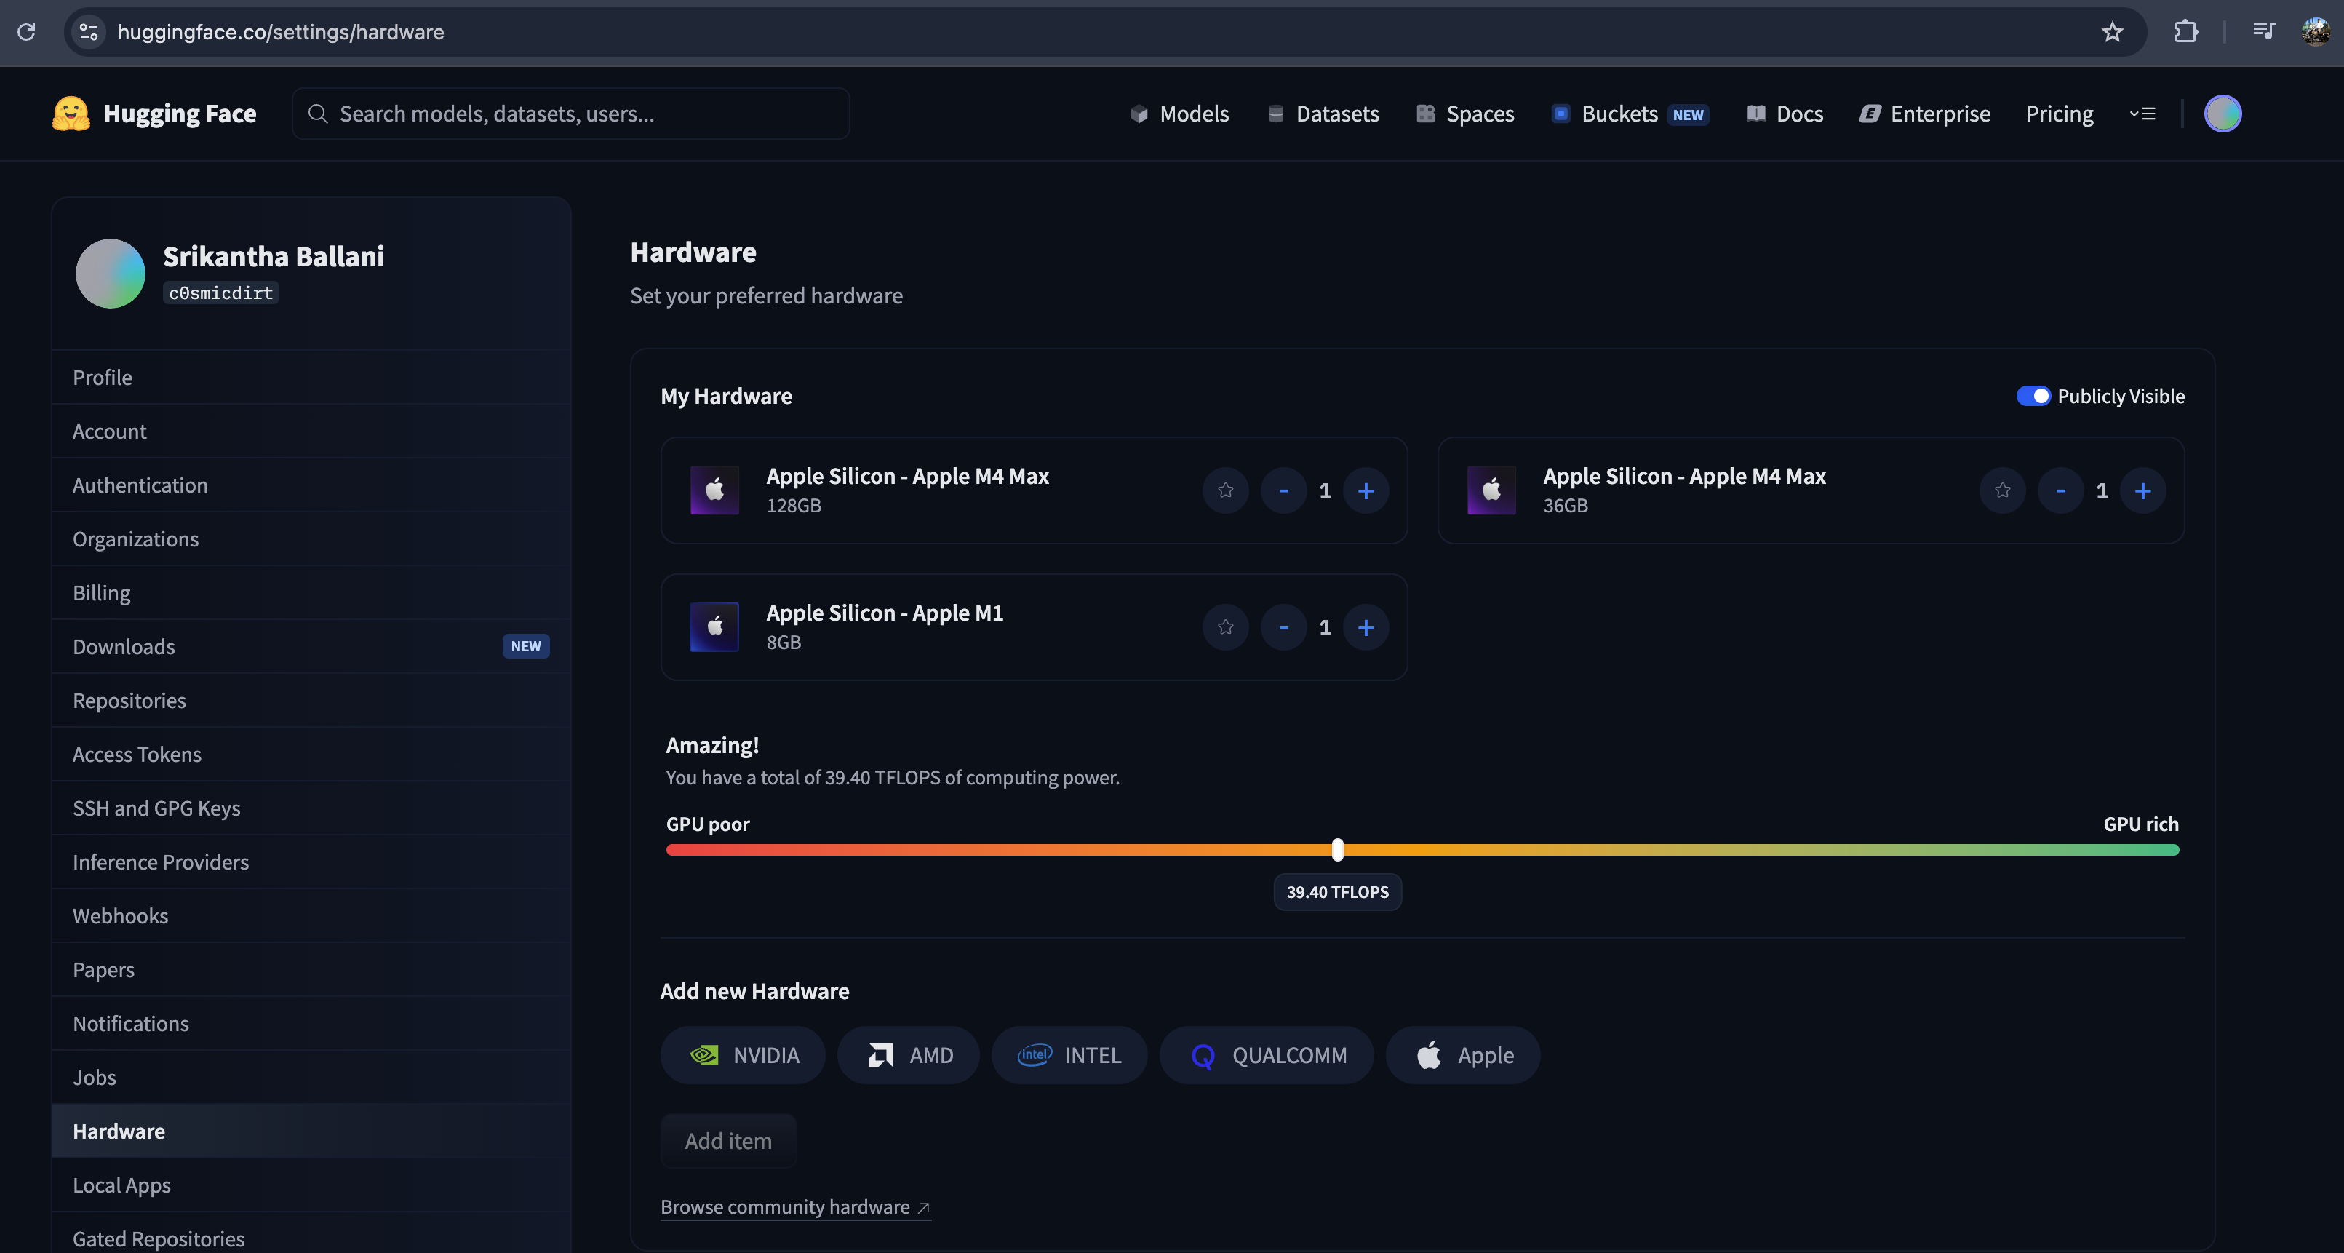The width and height of the screenshot is (2344, 1253).
Task: Select the Hardware item in the sidebar
Action: [311, 1131]
